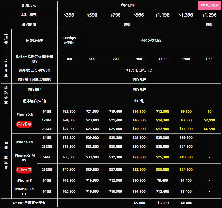The width and height of the screenshot is (222, 208).
Task: Click the iPhone XR model label
Action: 24,114
